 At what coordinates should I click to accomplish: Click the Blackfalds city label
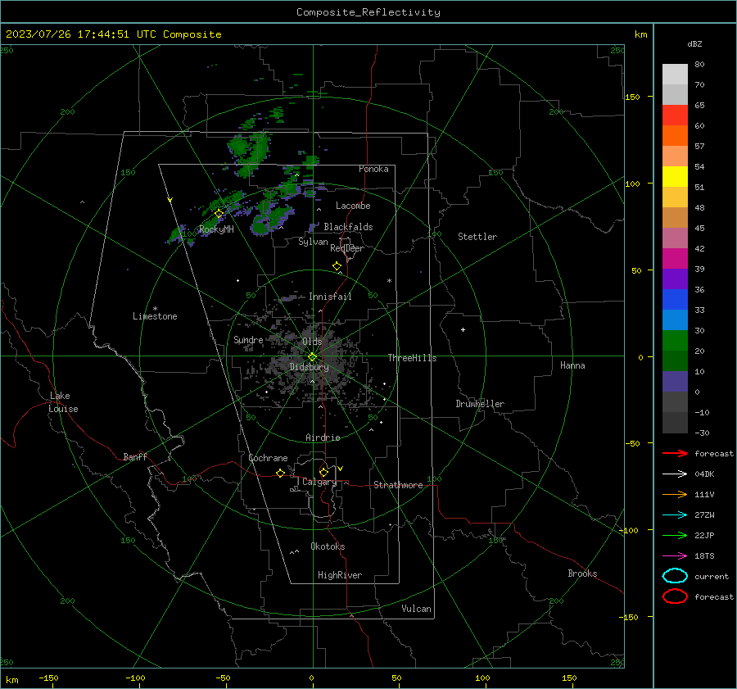(348, 227)
